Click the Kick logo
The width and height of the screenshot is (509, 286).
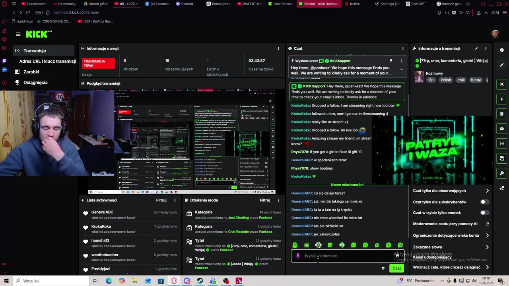pos(39,34)
